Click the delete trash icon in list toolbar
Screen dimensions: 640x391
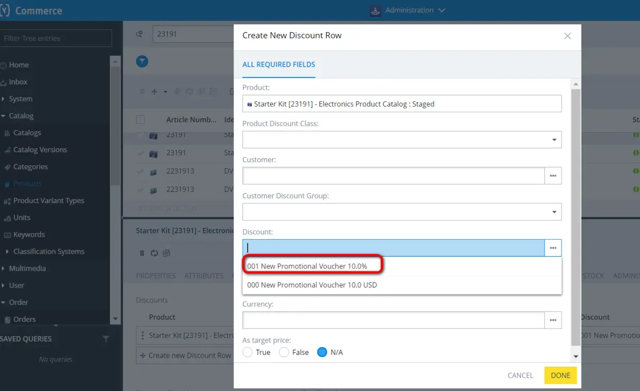(x=142, y=91)
